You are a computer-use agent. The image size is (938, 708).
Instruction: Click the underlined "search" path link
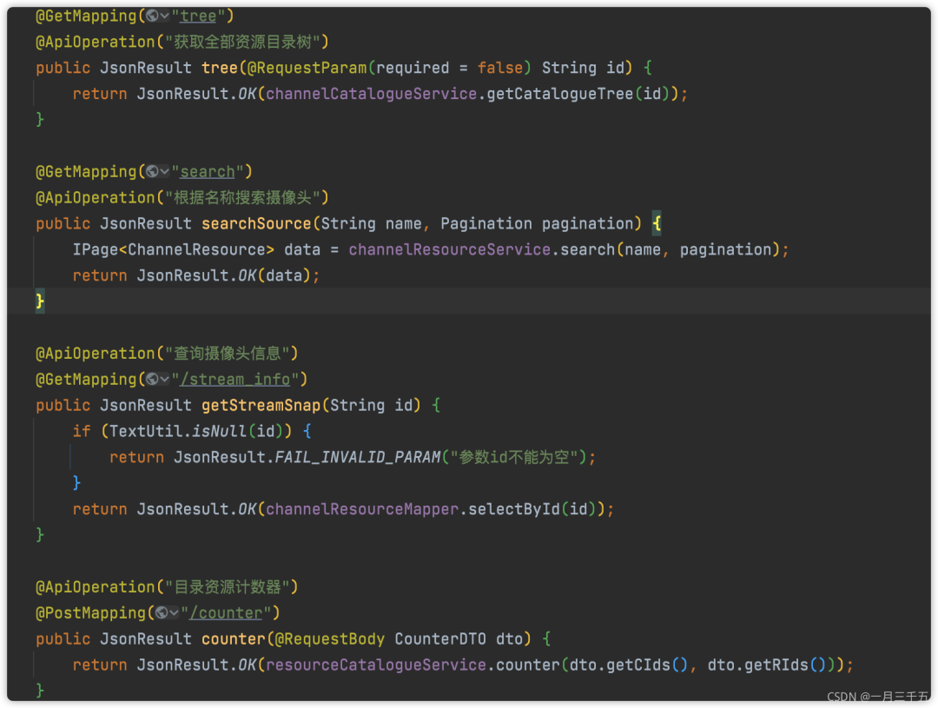point(208,171)
